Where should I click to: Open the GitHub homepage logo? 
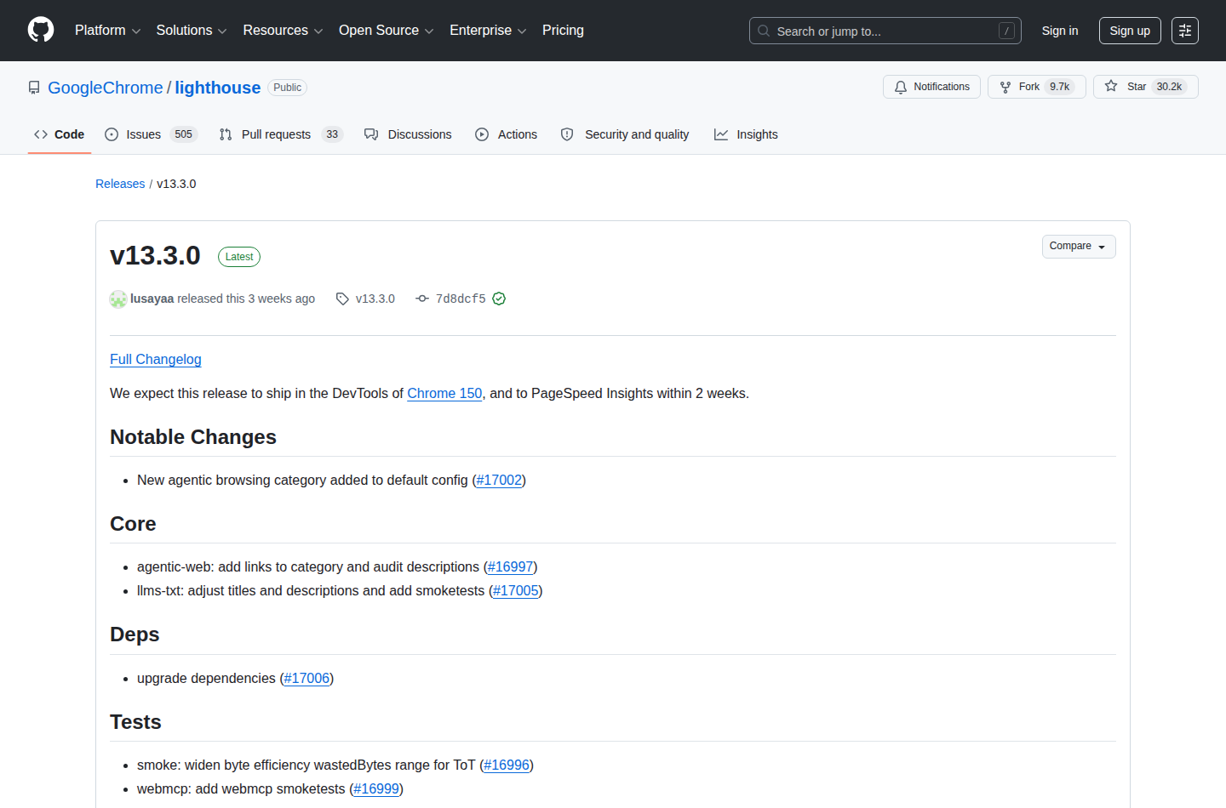pyautogui.click(x=41, y=31)
